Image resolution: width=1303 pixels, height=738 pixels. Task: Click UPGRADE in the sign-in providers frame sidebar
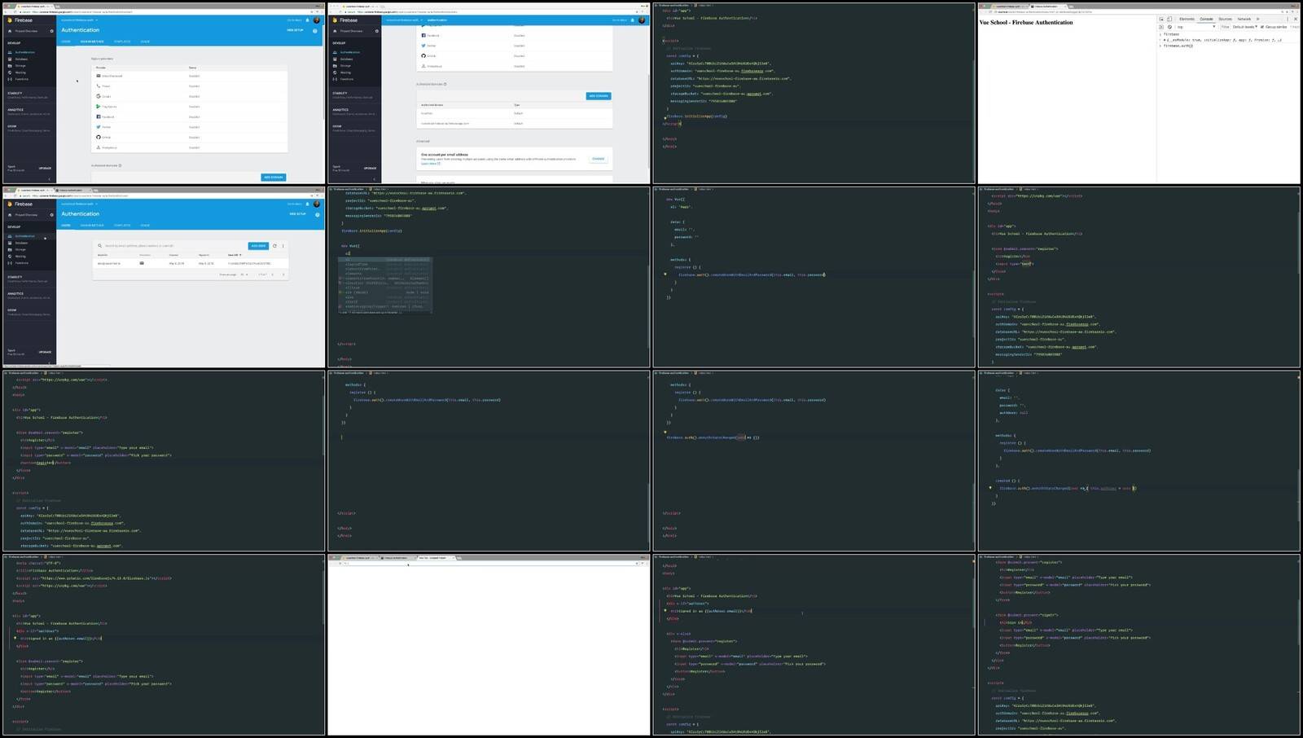tap(45, 169)
